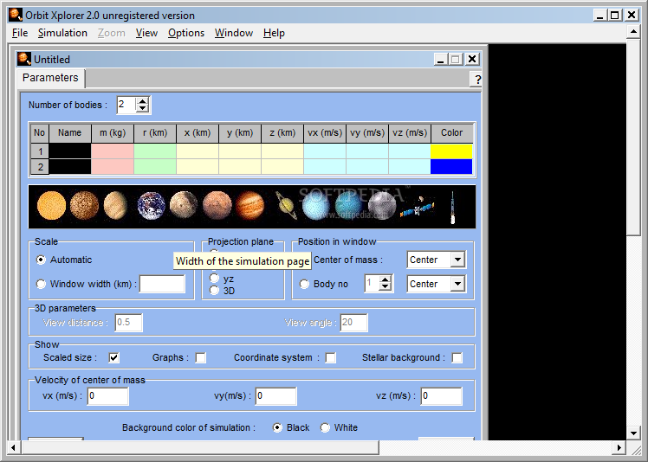Screen dimensions: 648x462
Task: Click the horizontal scrollbar right arrow
Action: pyautogui.click(x=619, y=447)
